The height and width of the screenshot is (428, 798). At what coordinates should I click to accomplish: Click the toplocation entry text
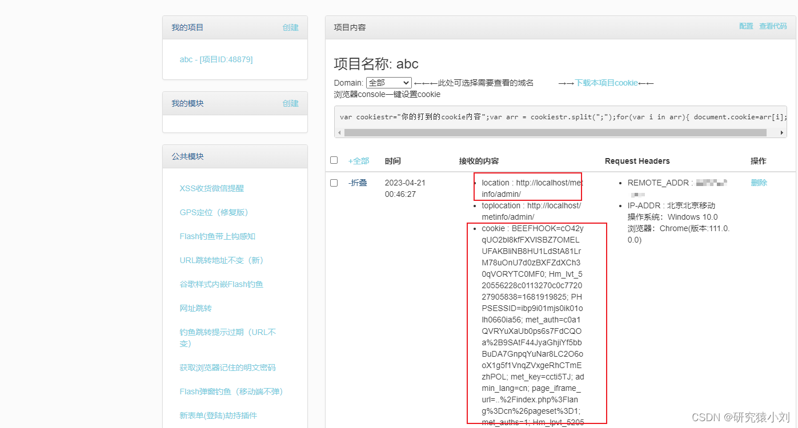[x=531, y=211]
